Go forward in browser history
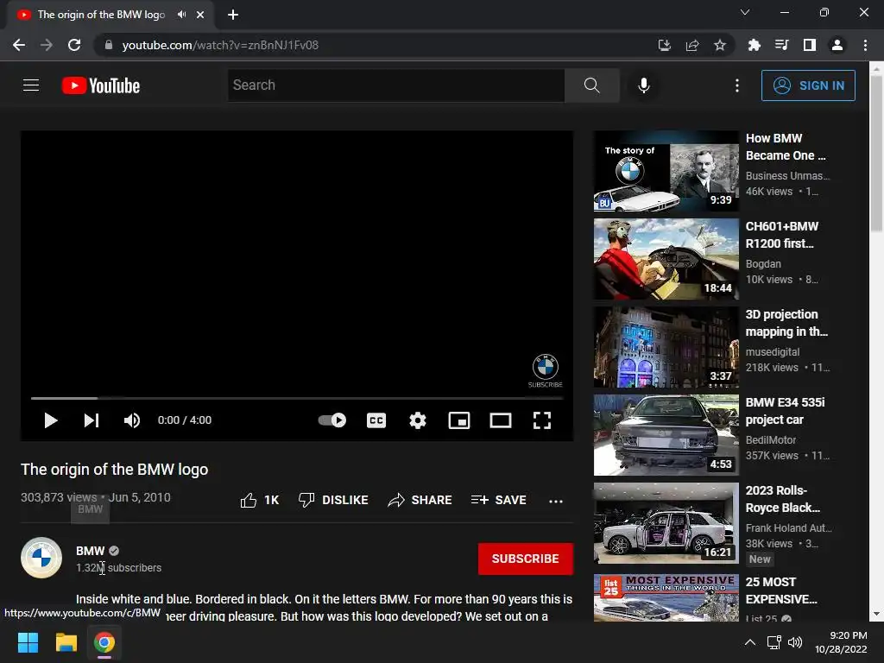This screenshot has height=663, width=884. coord(47,45)
